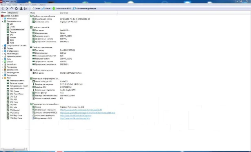Click Обновления BIOS with green arrow
Screen dimensions: 251x152
(x=62, y=9)
